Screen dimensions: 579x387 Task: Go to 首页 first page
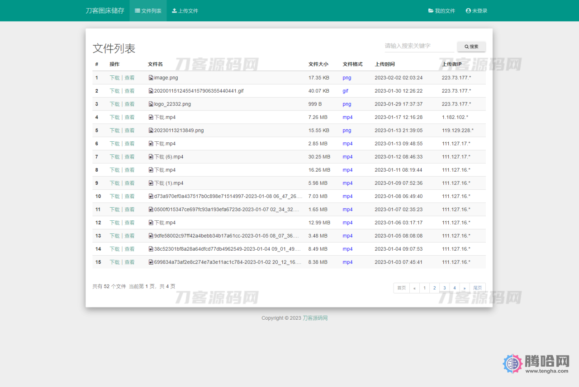coord(401,288)
